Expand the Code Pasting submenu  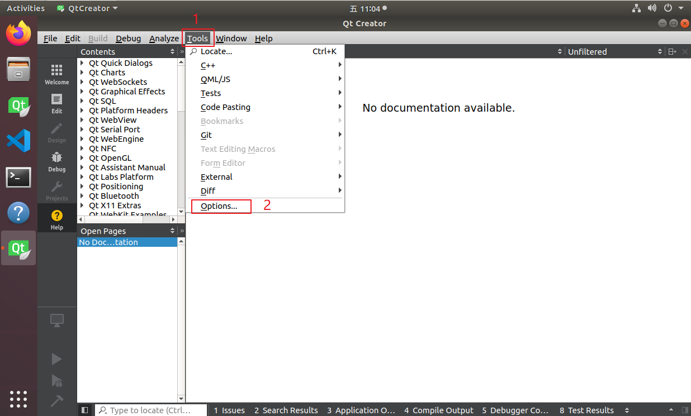tap(266, 107)
